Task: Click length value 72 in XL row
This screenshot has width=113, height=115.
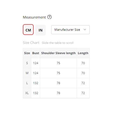Action: pos(83,93)
